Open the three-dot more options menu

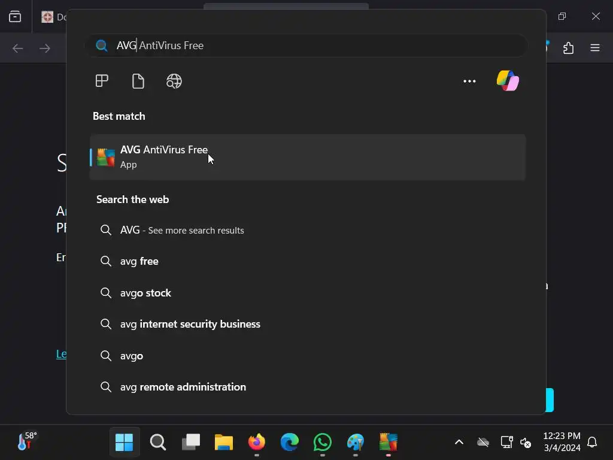coord(469,81)
